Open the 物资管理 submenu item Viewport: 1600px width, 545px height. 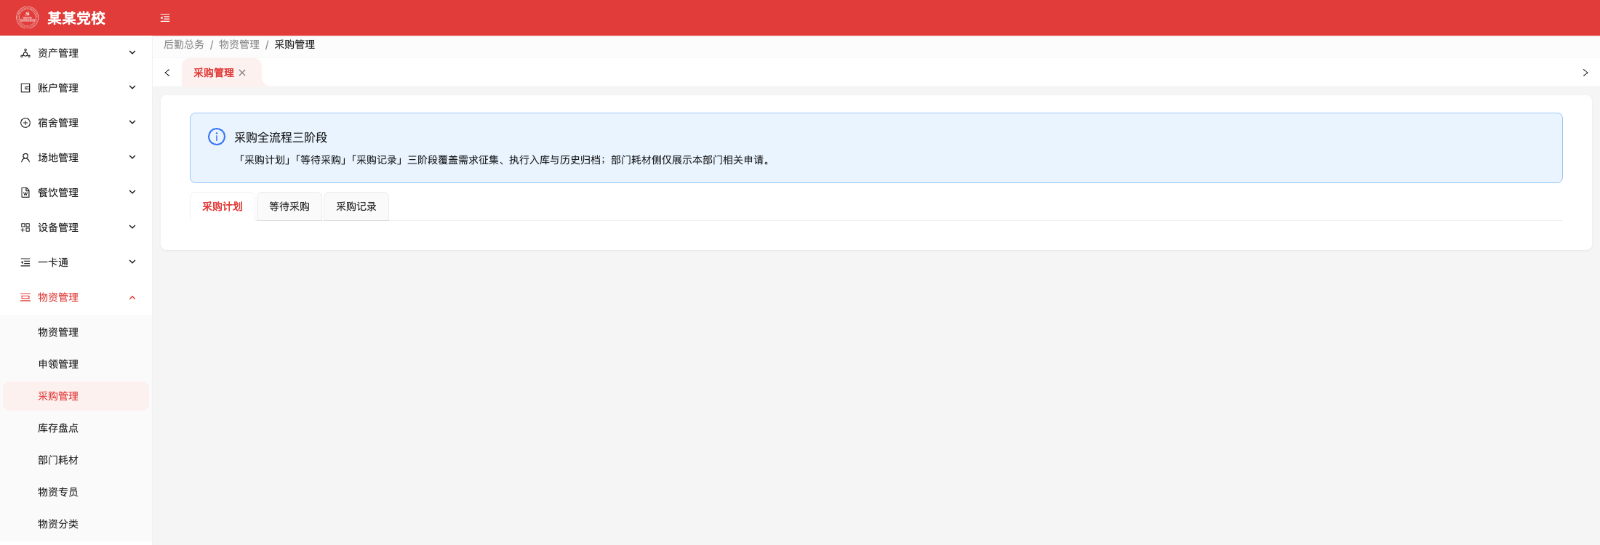[x=76, y=332]
